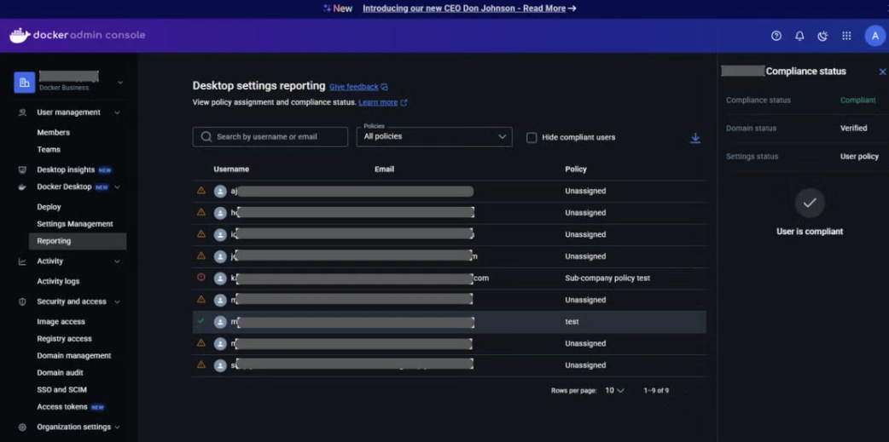Click the Security and access shield icon
The height and width of the screenshot is (442, 889).
click(x=22, y=301)
